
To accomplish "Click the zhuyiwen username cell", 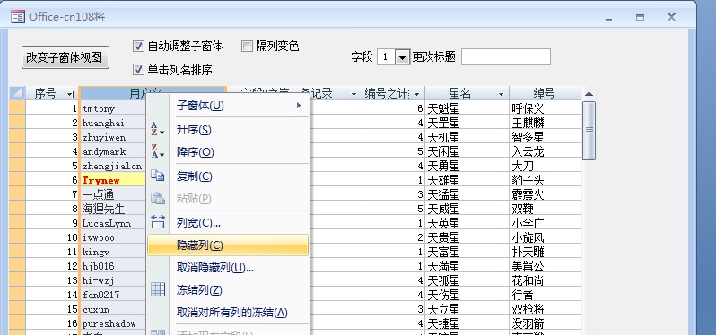I will [x=113, y=137].
